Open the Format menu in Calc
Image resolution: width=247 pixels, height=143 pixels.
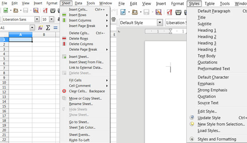tap(52, 3)
